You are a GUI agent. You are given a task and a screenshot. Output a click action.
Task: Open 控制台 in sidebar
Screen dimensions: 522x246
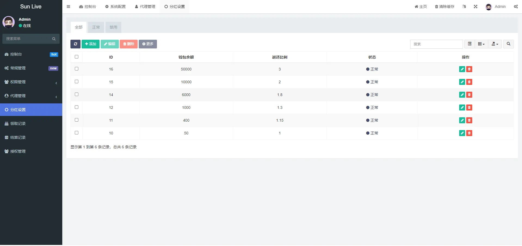tap(31, 54)
